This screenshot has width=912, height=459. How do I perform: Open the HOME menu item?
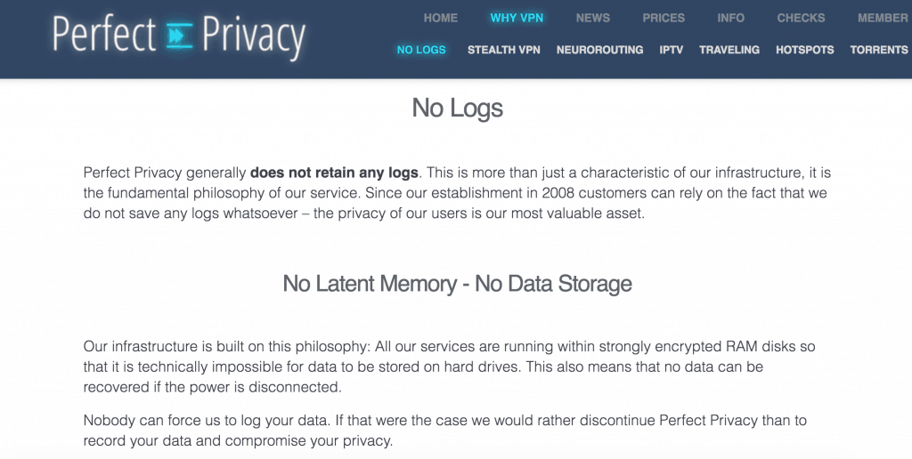440,18
